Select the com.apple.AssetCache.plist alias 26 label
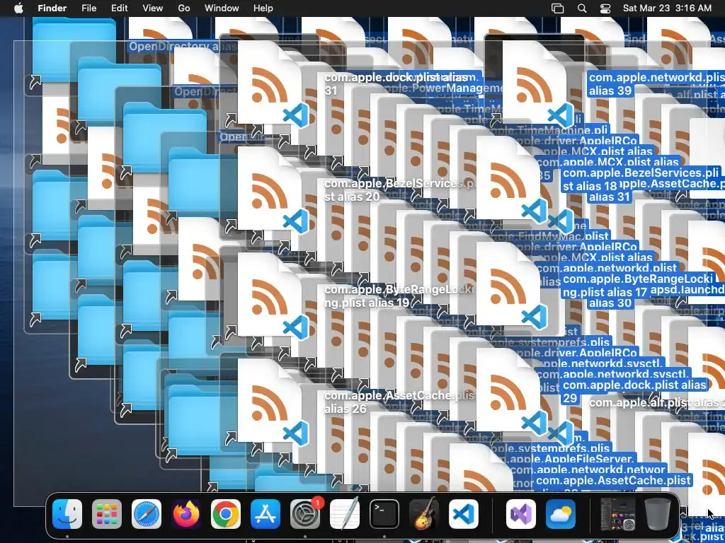 point(399,402)
